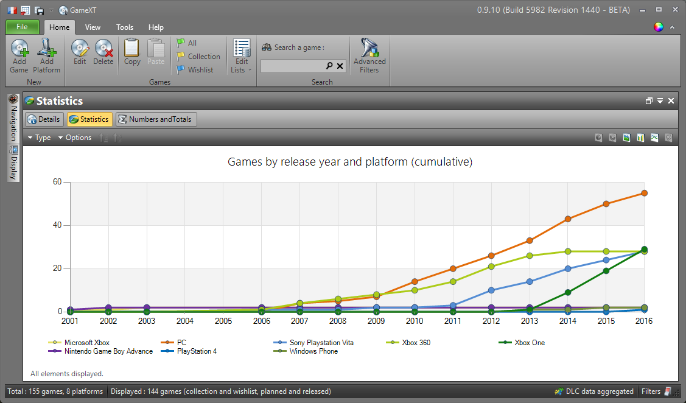Open the View ribbon tab
Viewport: 686px width, 403px height.
pyautogui.click(x=93, y=27)
